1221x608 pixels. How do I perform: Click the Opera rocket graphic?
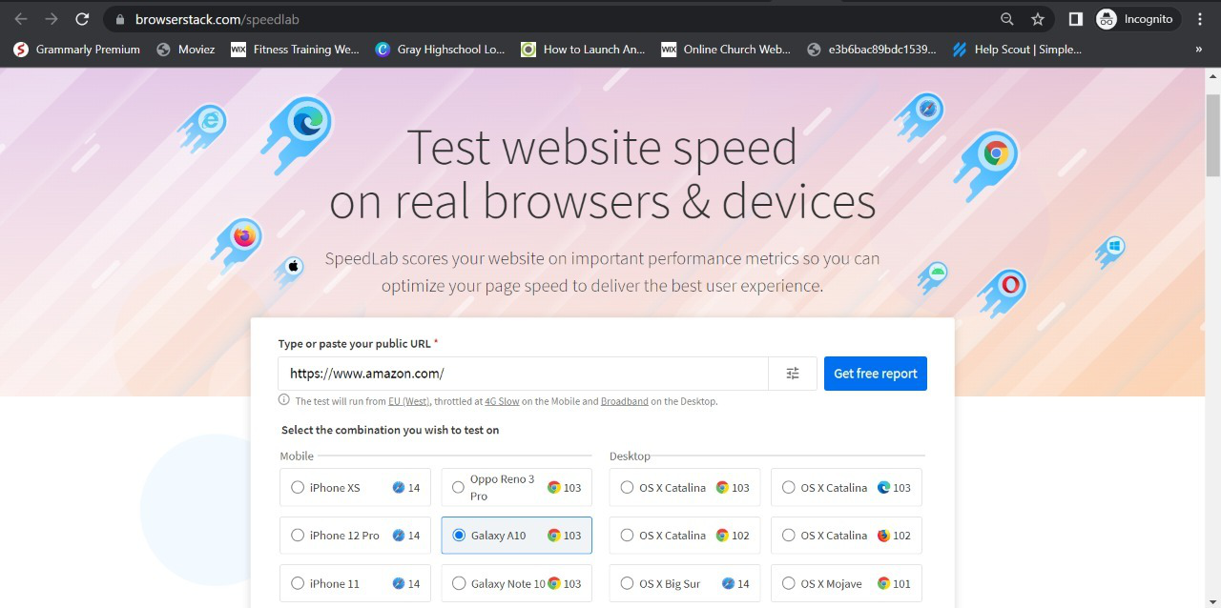1002,292
